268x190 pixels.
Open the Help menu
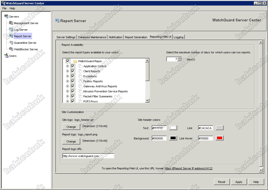click(x=12, y=8)
